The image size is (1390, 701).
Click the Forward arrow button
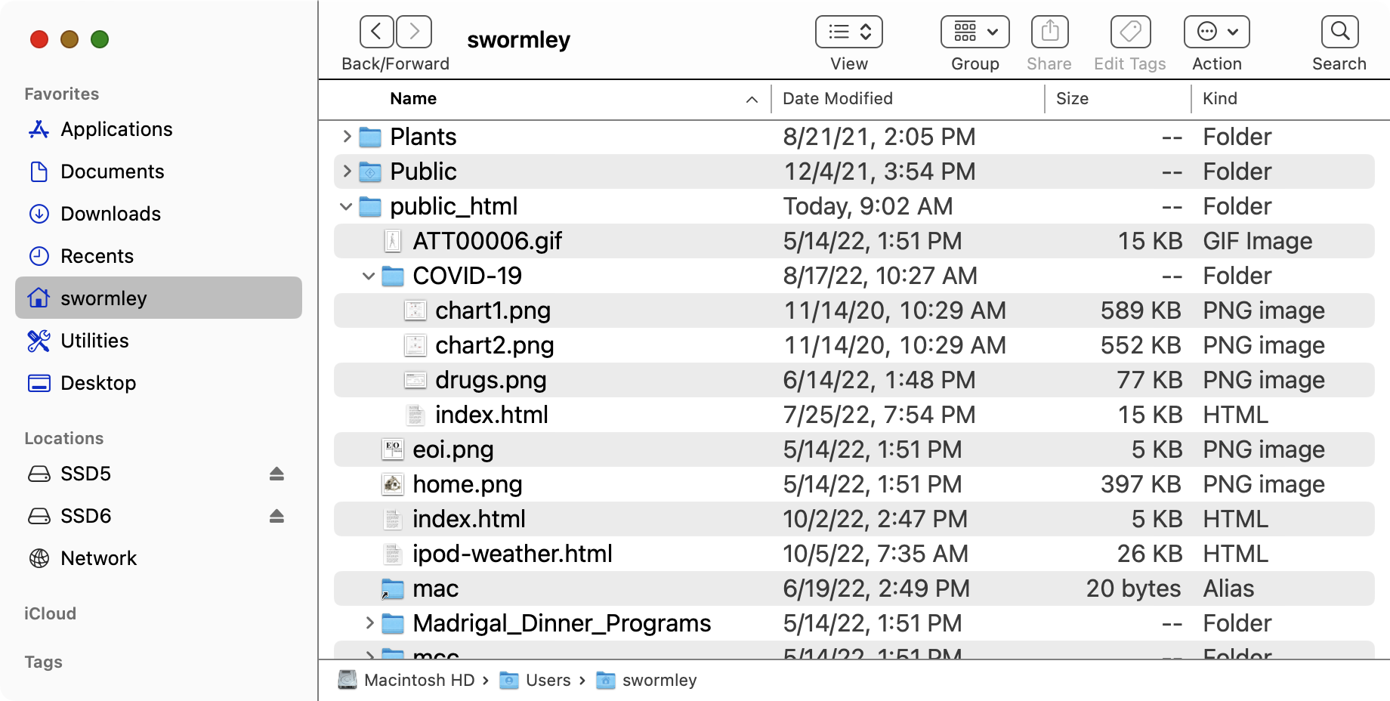click(x=414, y=32)
